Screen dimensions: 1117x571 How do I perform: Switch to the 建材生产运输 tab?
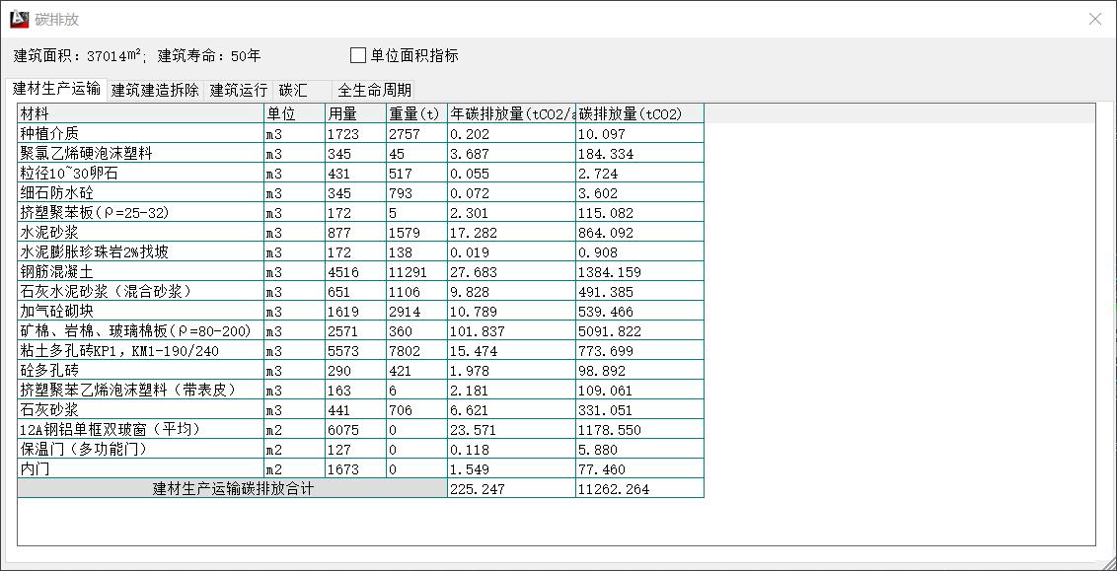[x=56, y=89]
